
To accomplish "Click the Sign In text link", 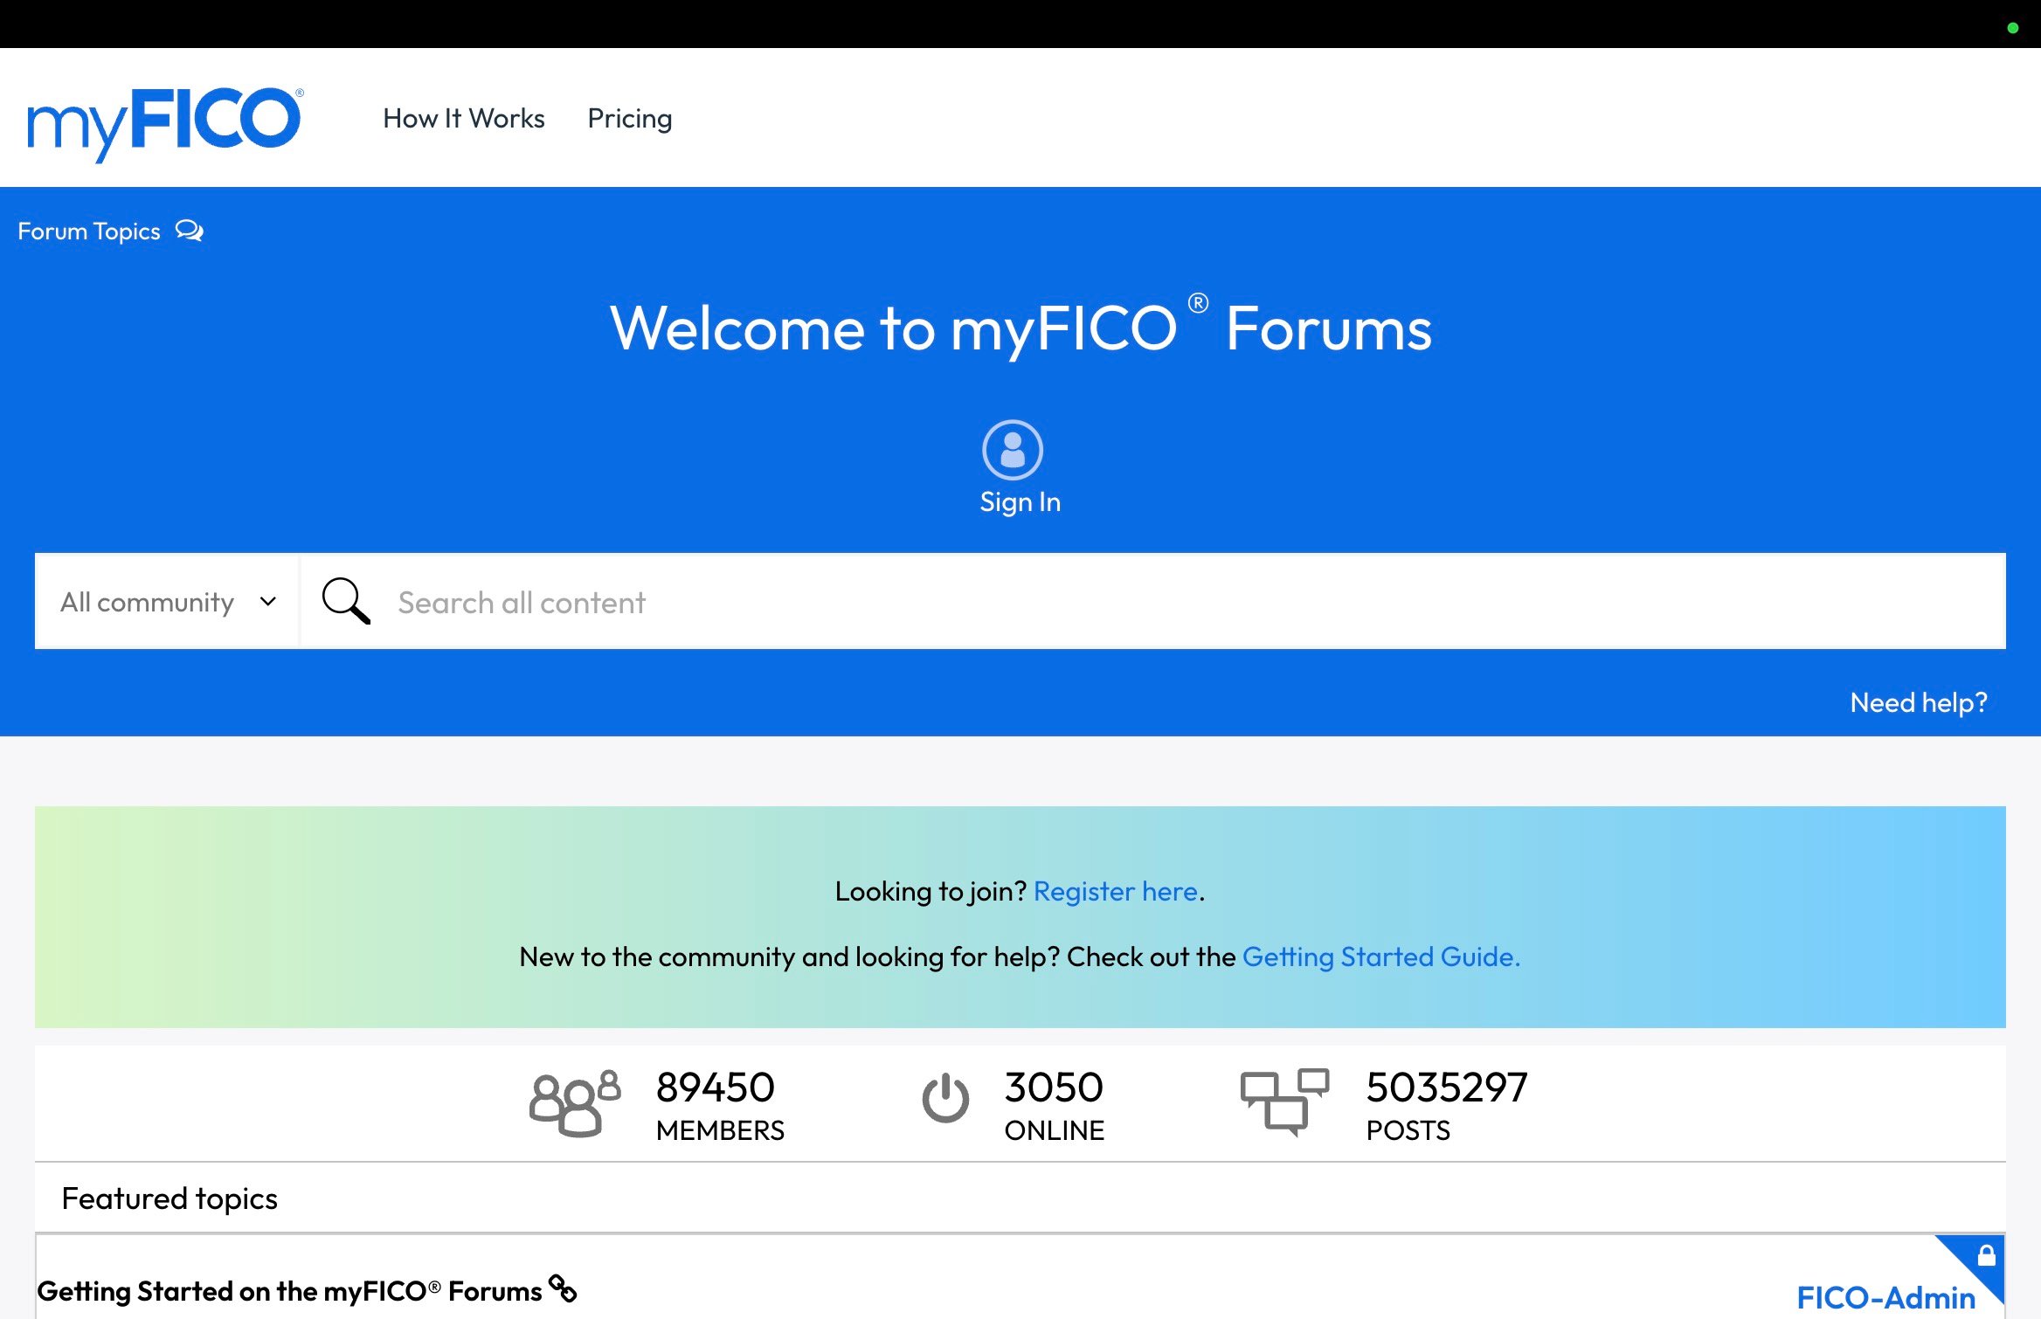I will 1020,502.
